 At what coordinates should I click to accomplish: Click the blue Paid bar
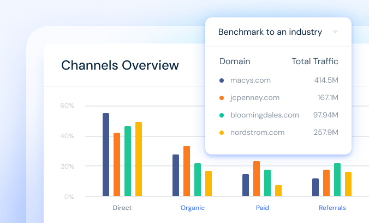[246, 185]
